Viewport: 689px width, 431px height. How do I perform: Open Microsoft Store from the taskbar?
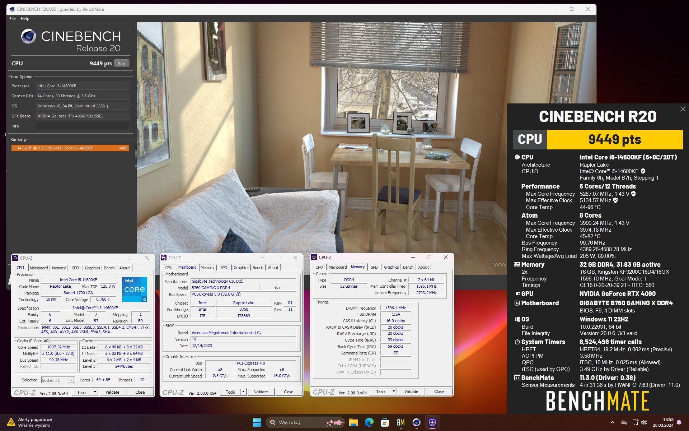click(385, 422)
